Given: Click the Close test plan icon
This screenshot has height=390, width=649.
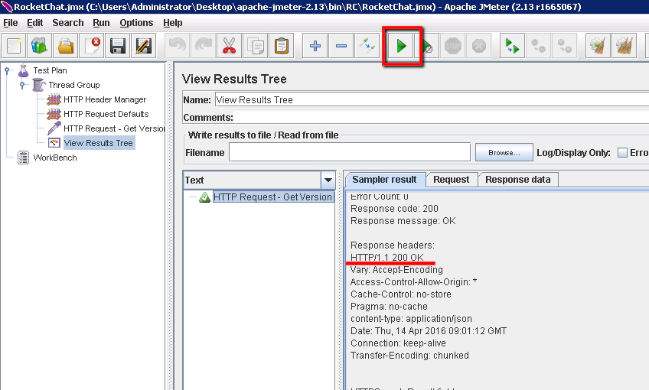Looking at the screenshot, I should [x=92, y=45].
